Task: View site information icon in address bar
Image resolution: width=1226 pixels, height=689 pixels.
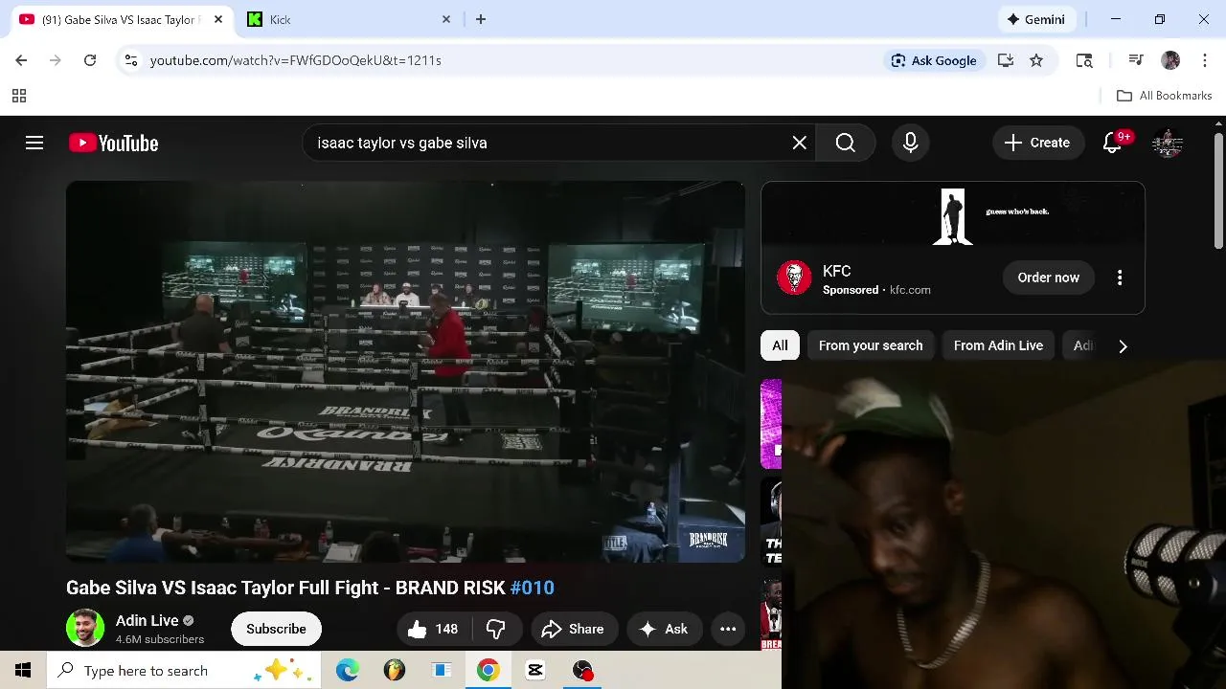Action: point(131,60)
